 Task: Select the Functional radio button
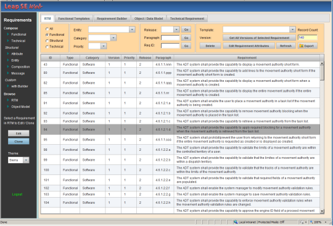tap(47, 34)
